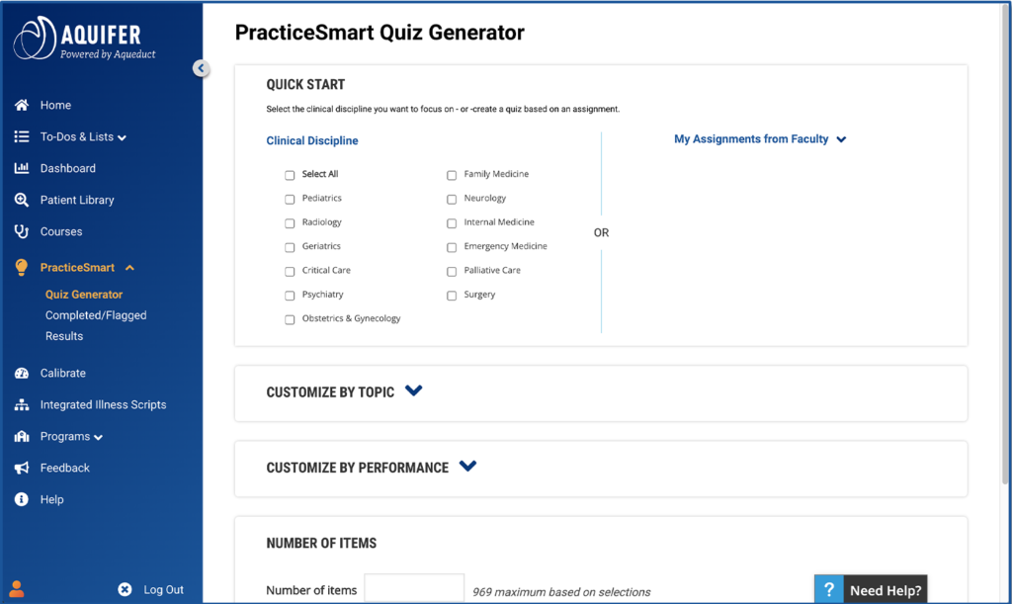This screenshot has height=604, width=1012.
Task: Check the Pediatrics discipline checkbox
Action: 290,199
